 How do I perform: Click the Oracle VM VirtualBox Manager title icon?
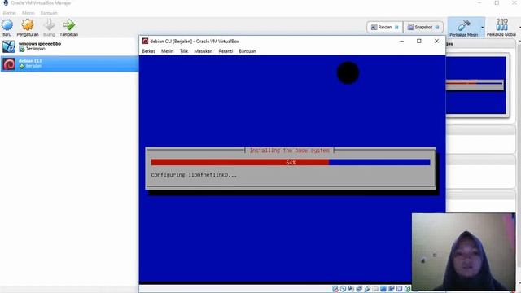pyautogui.click(x=6, y=3)
